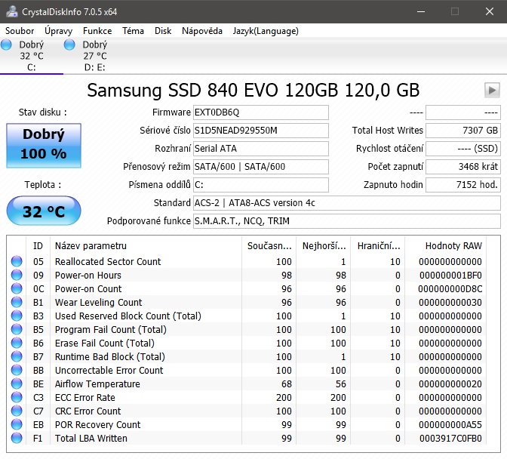Click RAW value 000000001BF0
Screen dimensions: 507x459
pos(450,275)
